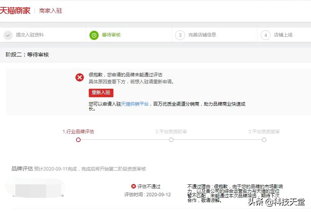Open the 天猫供销平台 link
Screen dimensions: 311x212
pos(135,104)
